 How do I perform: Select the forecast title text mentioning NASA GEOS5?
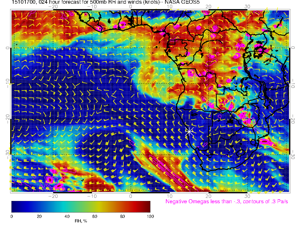pos(106,2)
